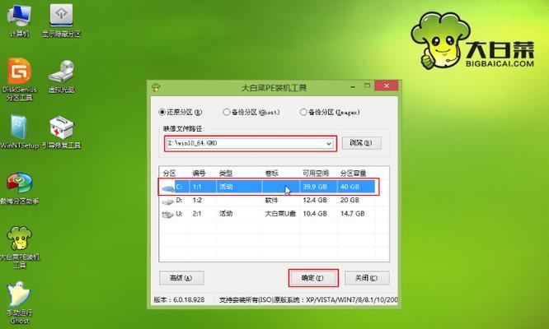Screen dimensions: 549x329
Task: Click the 大白菜U盘 volume label
Action: click(x=280, y=214)
